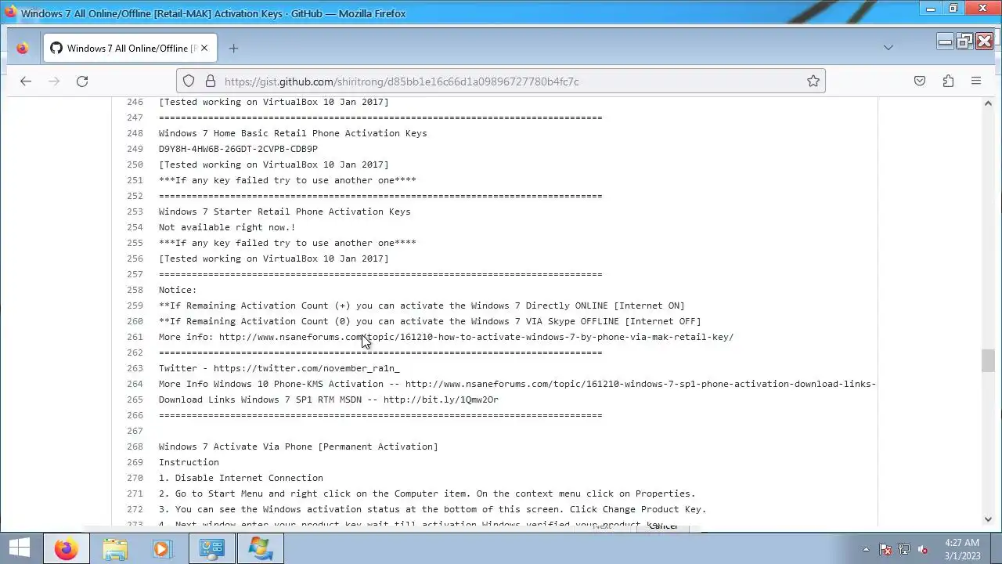Open the volume speaker tray icon
Viewport: 1002px width, 564px height.
point(923,549)
